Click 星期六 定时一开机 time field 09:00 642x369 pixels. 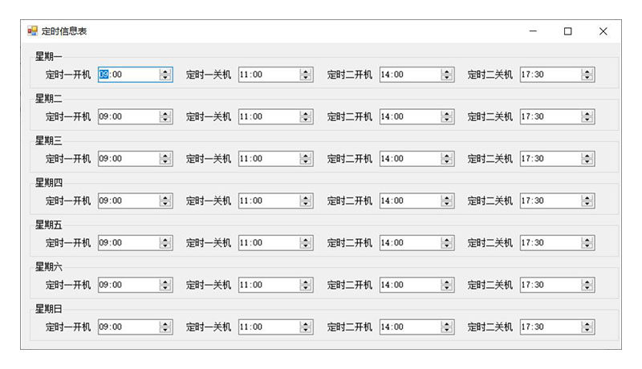[135, 285]
